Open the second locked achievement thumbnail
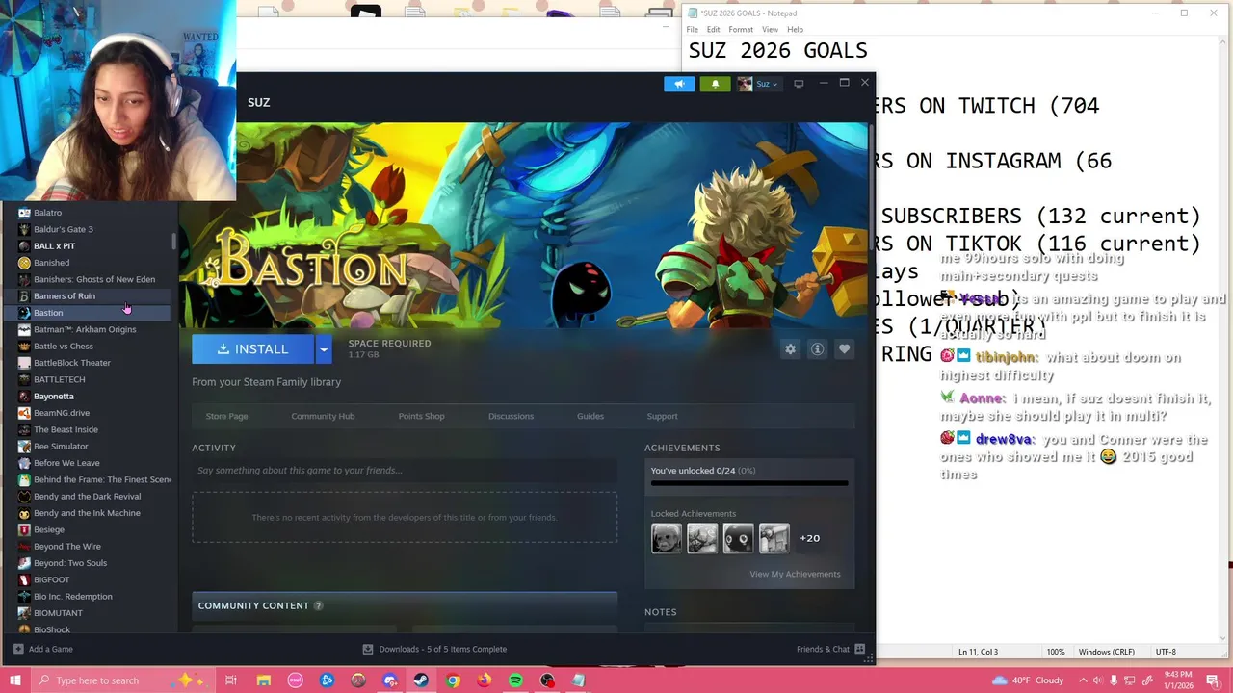 point(702,538)
